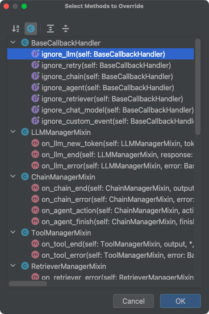Click the BaseCallbackHandler class icon
This screenshot has height=314, width=209.
[x=25, y=42]
